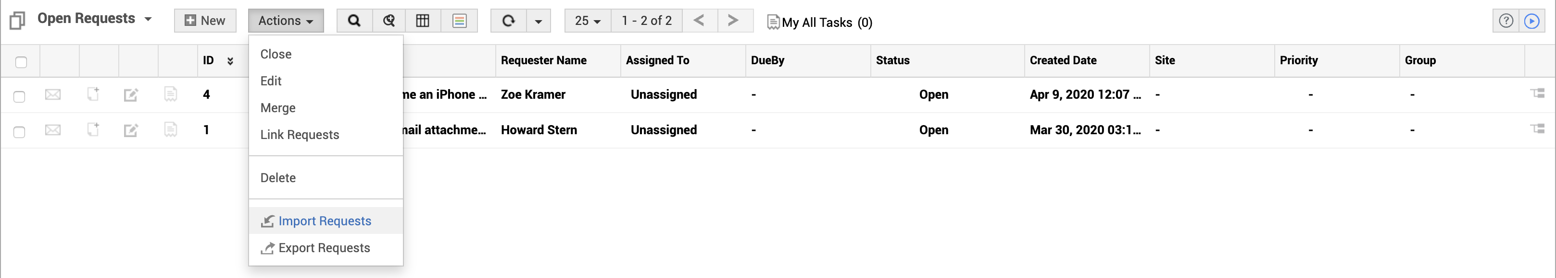Select Export Requests from the Actions menu

(324, 248)
